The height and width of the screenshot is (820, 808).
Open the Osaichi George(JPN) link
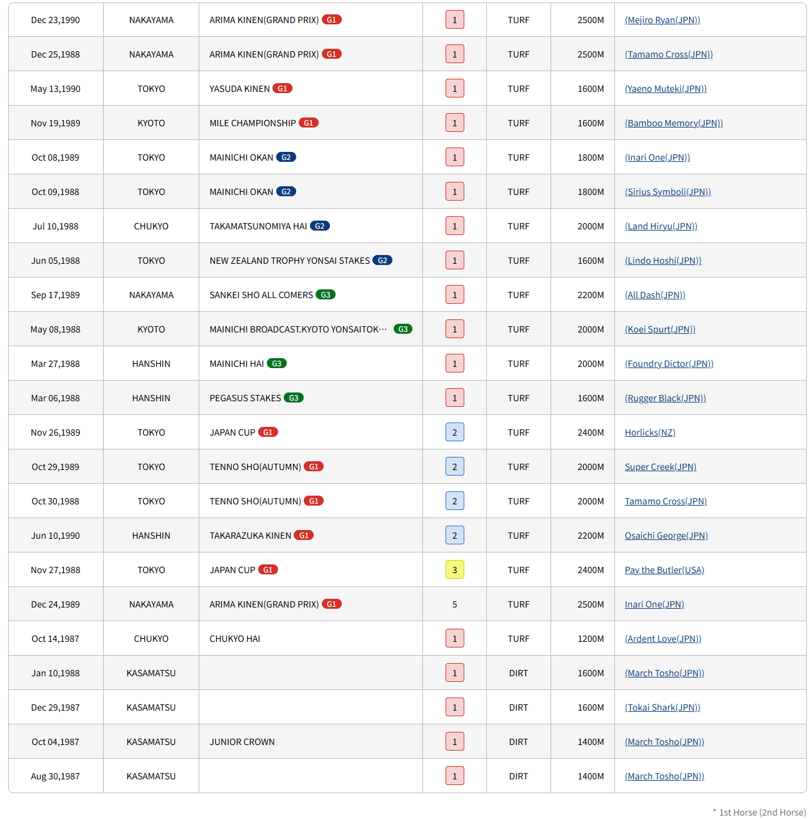click(x=666, y=536)
